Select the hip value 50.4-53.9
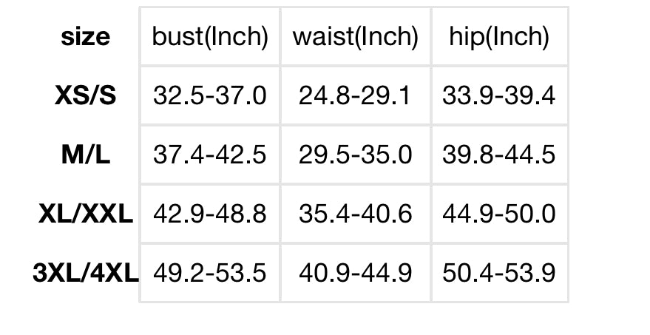The height and width of the screenshot is (335, 650). 499,273
